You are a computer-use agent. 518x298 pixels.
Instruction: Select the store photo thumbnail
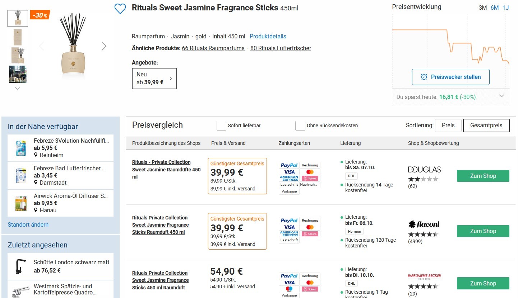coord(18,74)
